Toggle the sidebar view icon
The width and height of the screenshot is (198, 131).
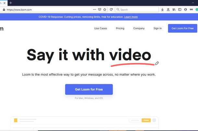[x=179, y=10]
